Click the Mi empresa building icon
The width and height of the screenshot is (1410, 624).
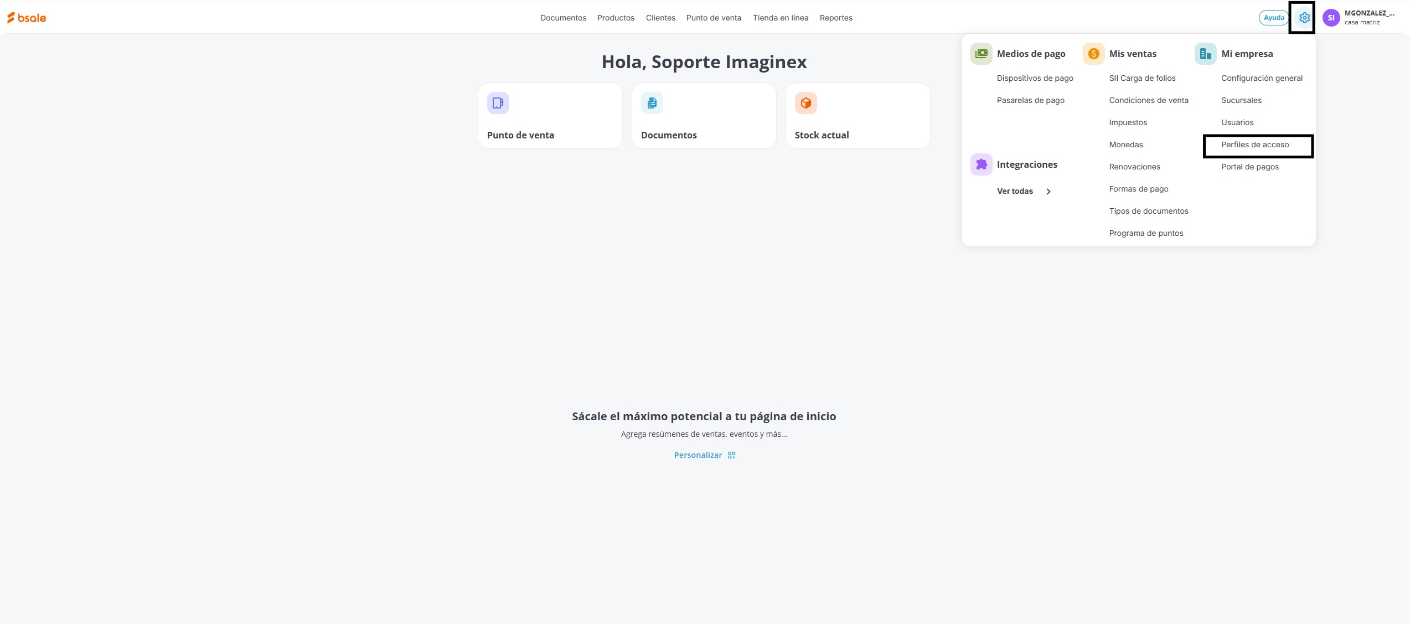(x=1205, y=54)
